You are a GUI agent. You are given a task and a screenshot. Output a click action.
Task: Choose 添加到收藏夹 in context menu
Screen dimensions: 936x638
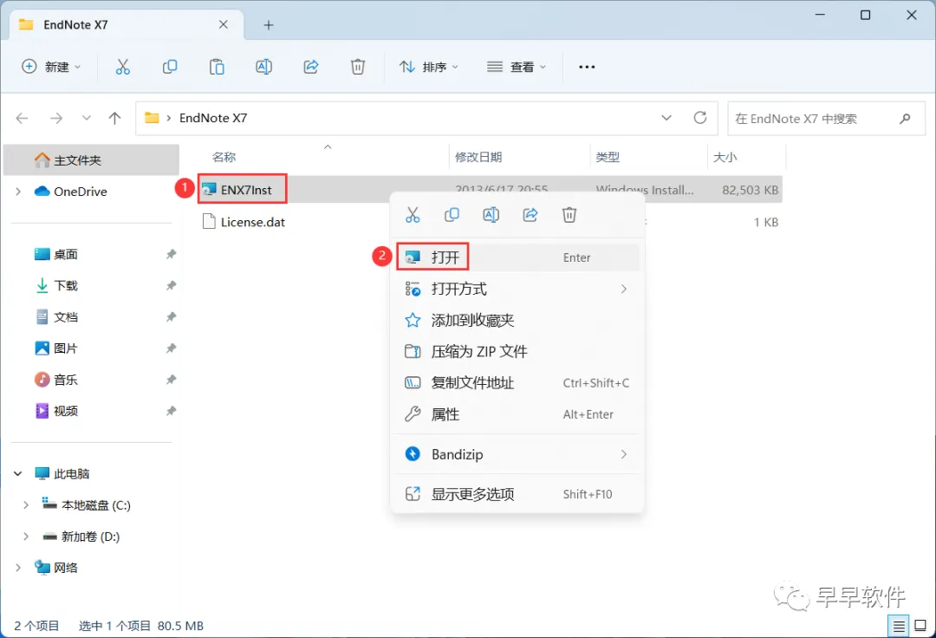click(x=517, y=321)
